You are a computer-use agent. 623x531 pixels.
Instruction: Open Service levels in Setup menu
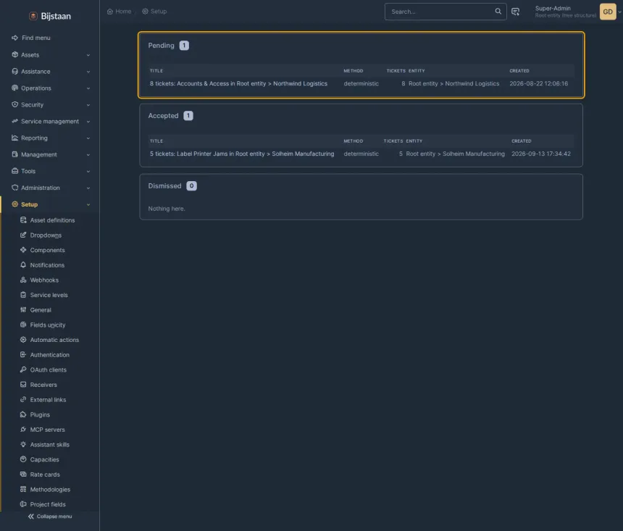tap(49, 295)
